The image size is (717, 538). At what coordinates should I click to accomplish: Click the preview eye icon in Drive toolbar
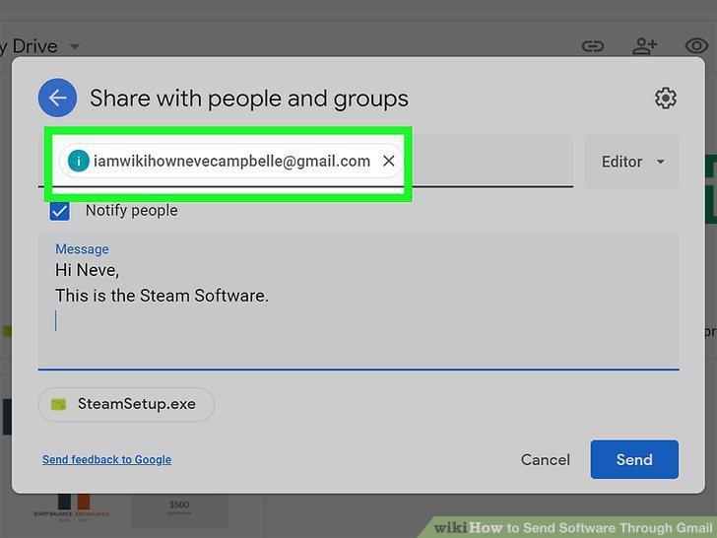click(x=696, y=45)
